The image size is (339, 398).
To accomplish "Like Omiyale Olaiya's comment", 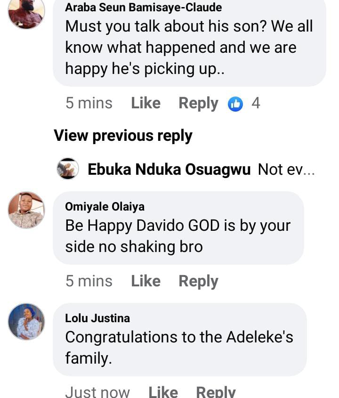I will pos(145,281).
